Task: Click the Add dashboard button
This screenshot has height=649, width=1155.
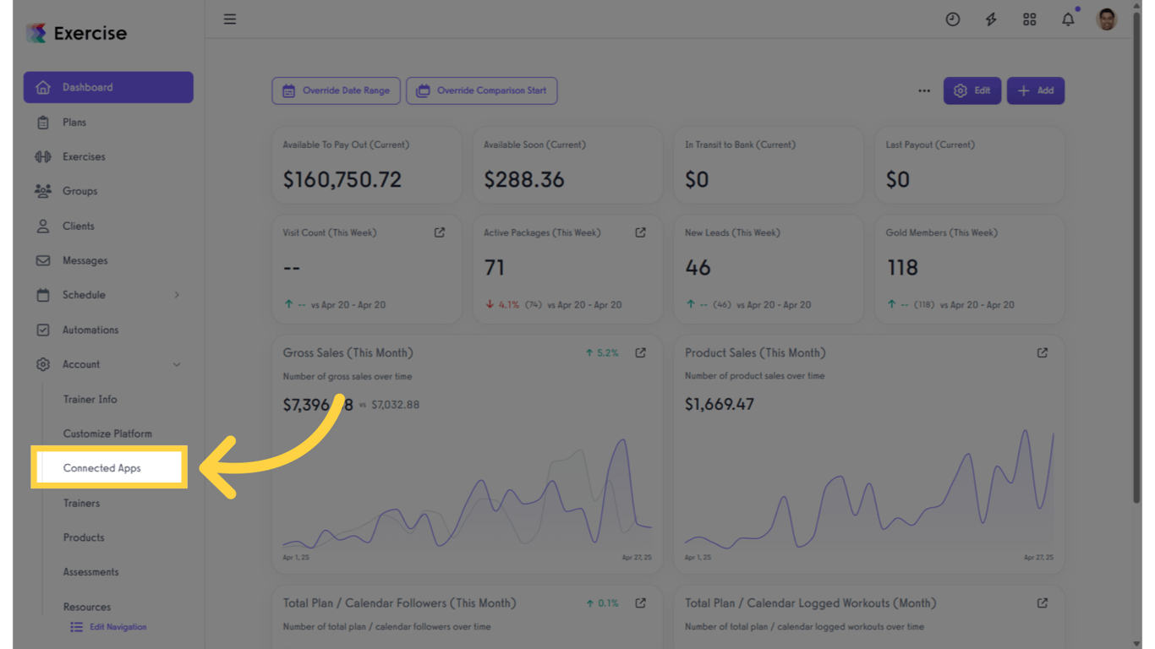Action: [1036, 91]
